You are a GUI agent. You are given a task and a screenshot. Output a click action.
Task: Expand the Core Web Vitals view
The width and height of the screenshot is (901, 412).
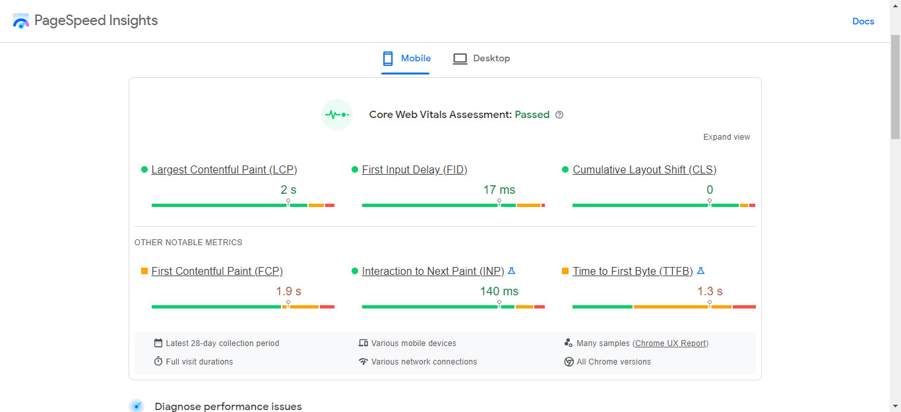726,137
